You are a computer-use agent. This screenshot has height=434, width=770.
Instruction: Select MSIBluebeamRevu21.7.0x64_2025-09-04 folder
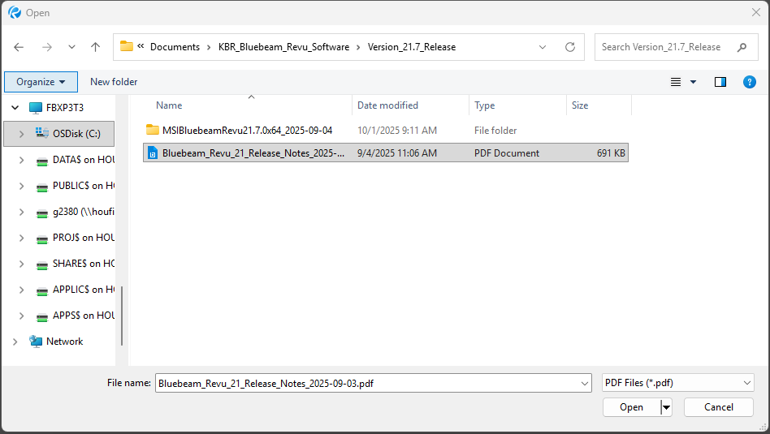tap(247, 131)
